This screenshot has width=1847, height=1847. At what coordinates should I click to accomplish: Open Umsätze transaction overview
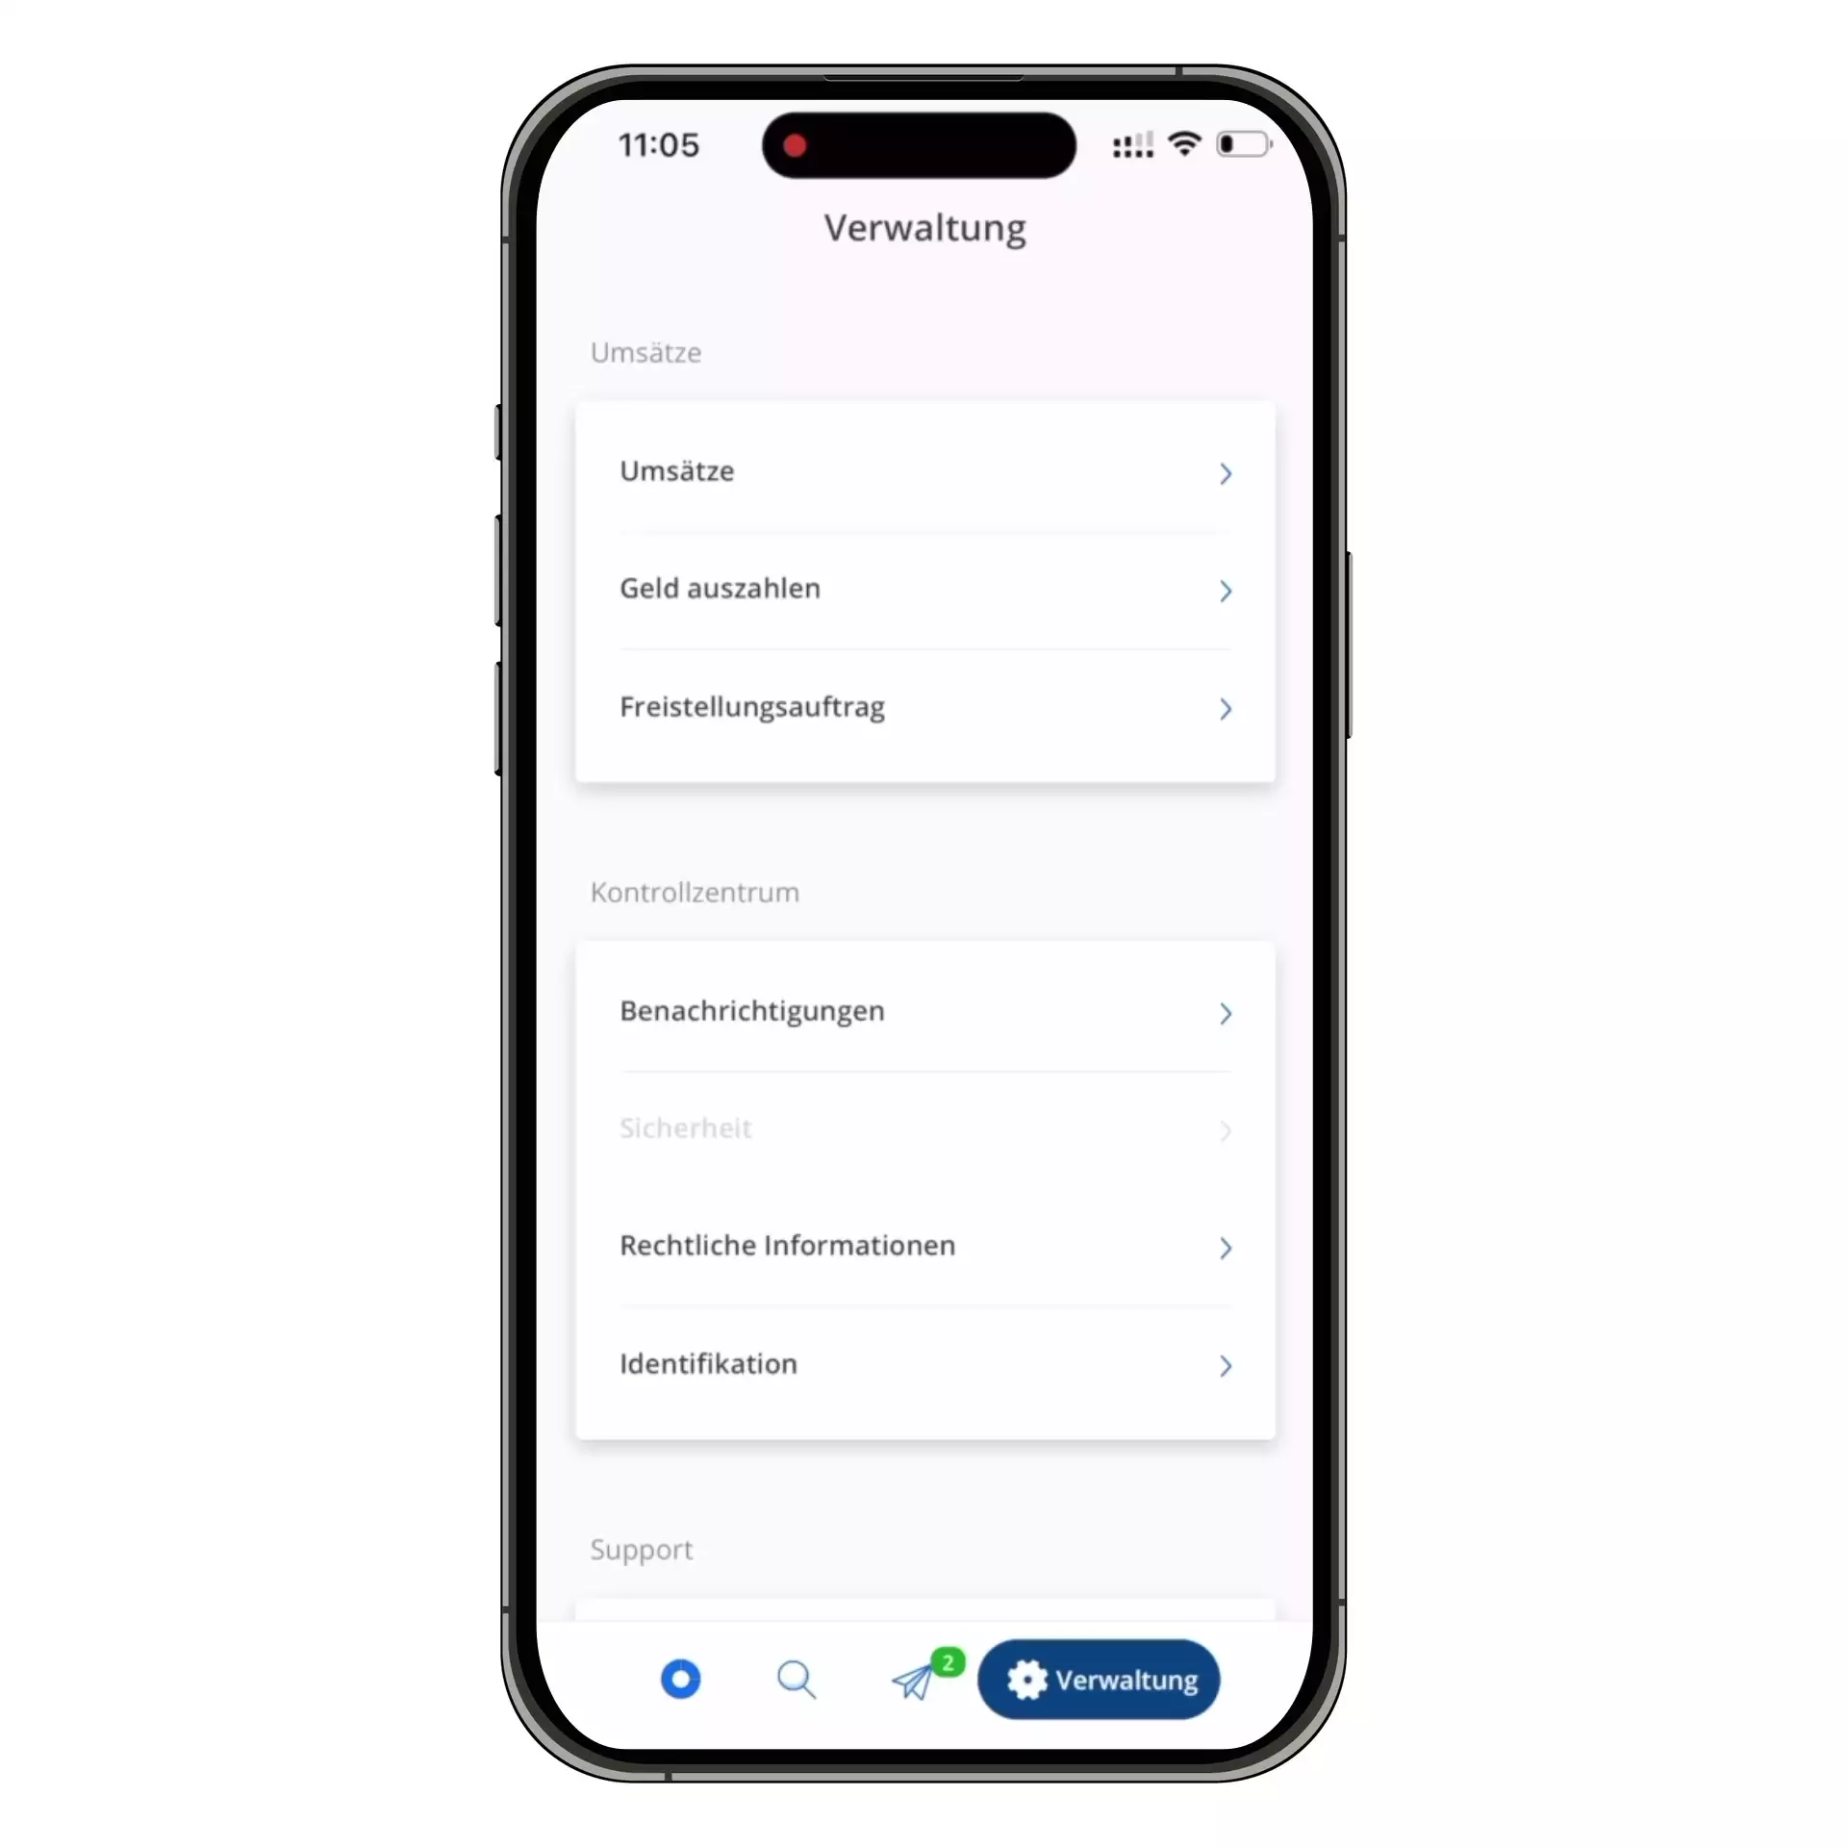[923, 470]
